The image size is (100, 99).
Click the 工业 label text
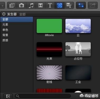tap(78, 82)
